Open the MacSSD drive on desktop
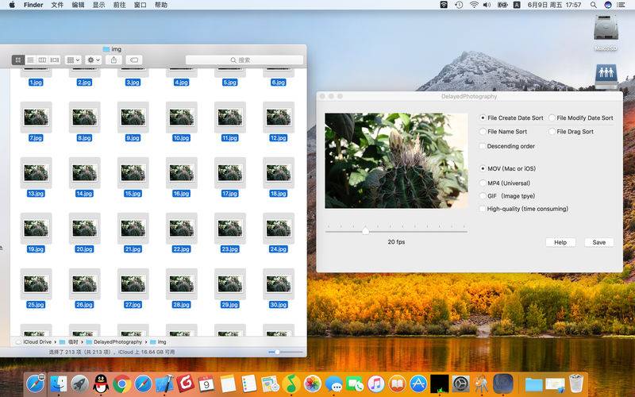Image resolution: width=635 pixels, height=397 pixels. click(606, 33)
